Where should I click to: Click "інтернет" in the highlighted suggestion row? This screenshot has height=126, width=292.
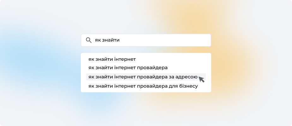125,77
